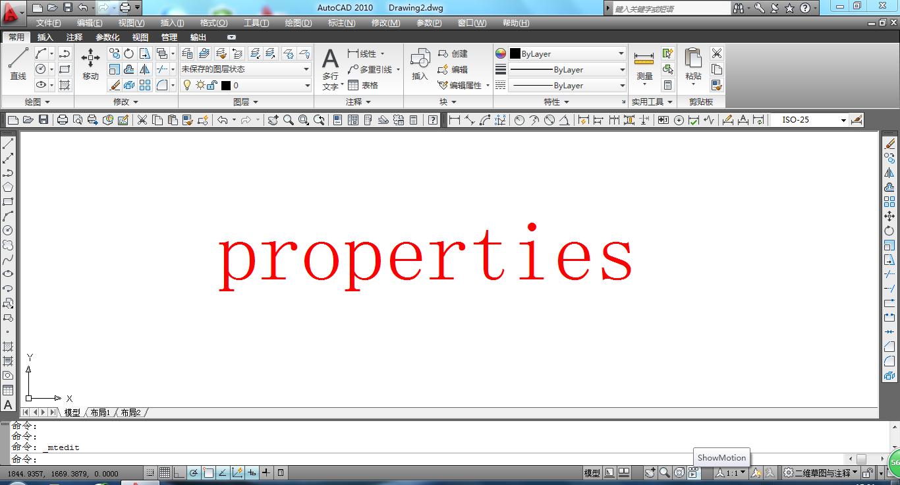The height and width of the screenshot is (485, 900).
Task: Select the Erase tool in the right modify toolbar
Action: coord(889,144)
